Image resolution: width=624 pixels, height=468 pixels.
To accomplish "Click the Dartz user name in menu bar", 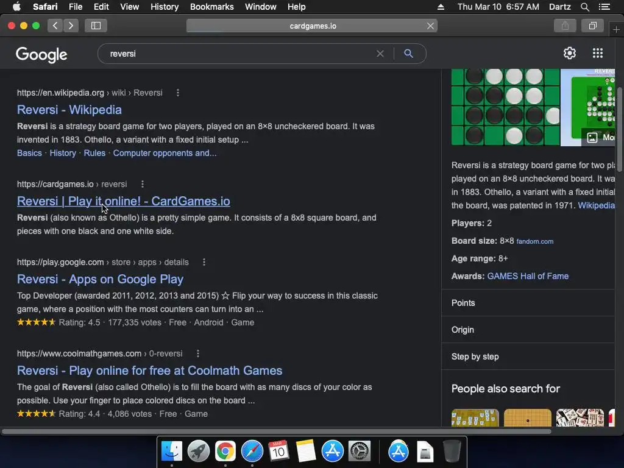I will pyautogui.click(x=559, y=7).
